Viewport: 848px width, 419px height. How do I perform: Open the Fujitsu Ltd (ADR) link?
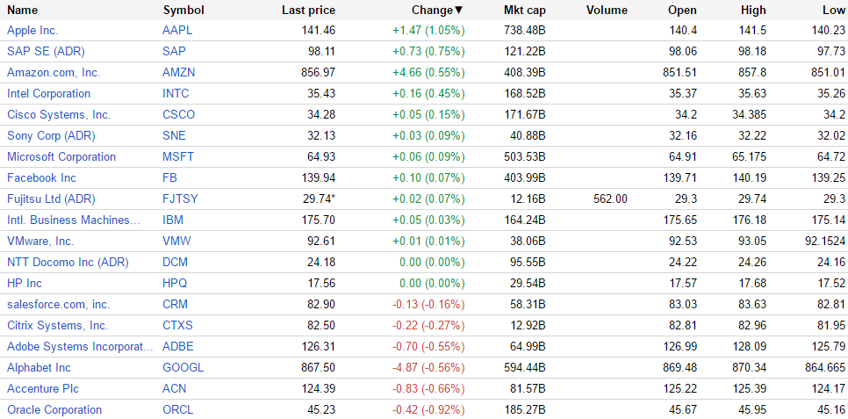pyautogui.click(x=51, y=199)
